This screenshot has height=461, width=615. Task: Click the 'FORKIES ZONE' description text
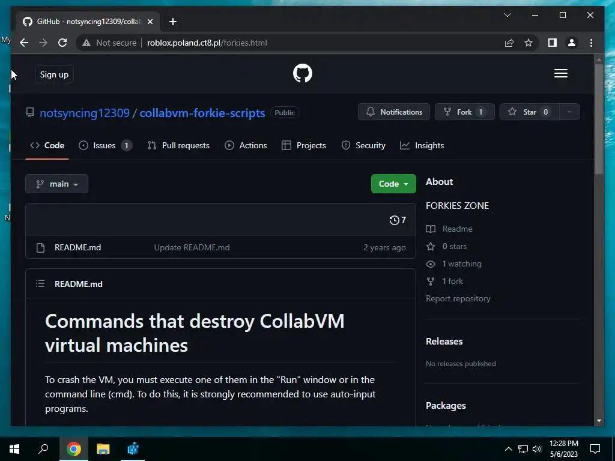point(457,206)
